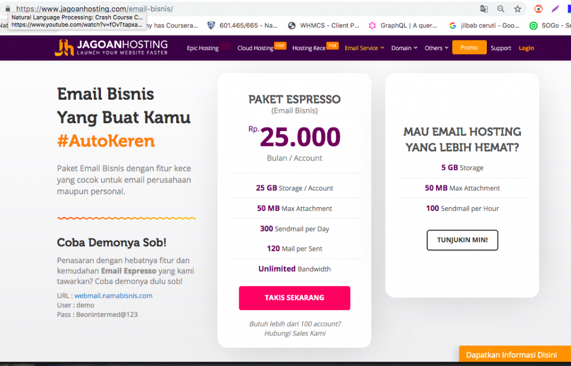Open the 601.465/665 bookmark
This screenshot has width=571, height=366.
(x=243, y=25)
